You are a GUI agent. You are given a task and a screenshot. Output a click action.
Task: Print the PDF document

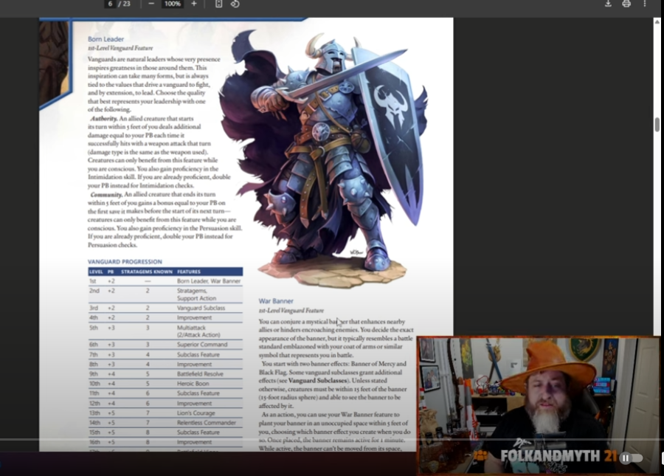coord(626,4)
